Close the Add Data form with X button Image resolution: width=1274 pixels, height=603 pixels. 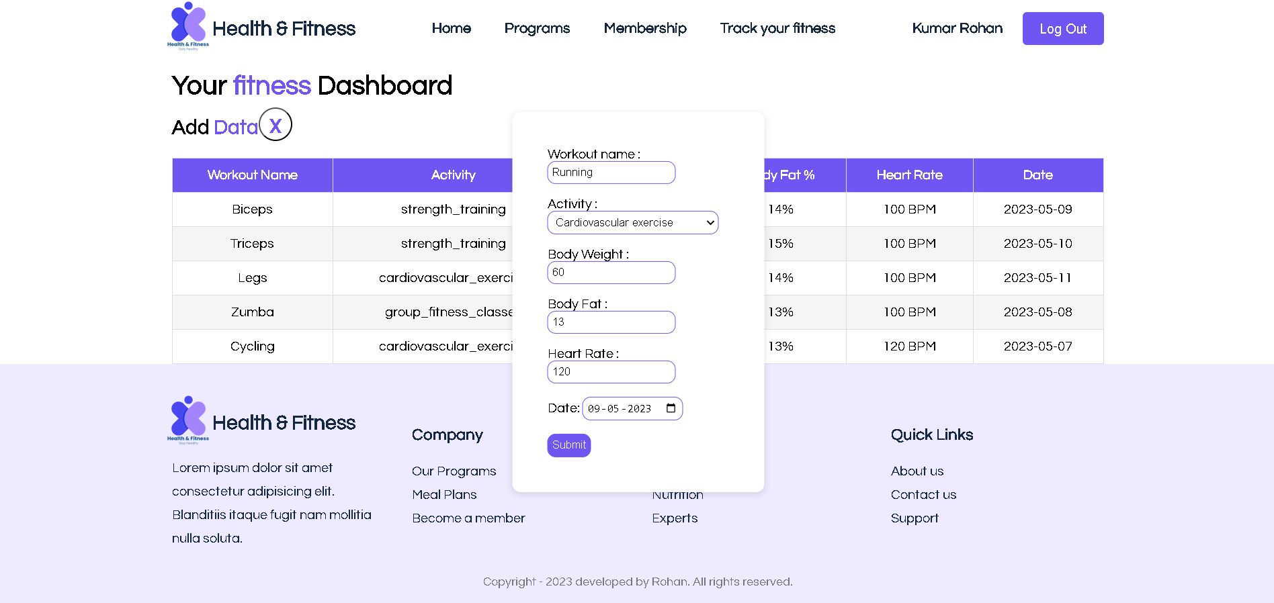275,125
